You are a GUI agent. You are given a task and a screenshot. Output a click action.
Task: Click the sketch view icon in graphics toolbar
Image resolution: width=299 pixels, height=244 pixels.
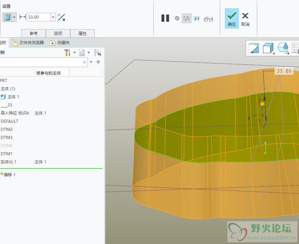pyautogui.click(x=254, y=48)
